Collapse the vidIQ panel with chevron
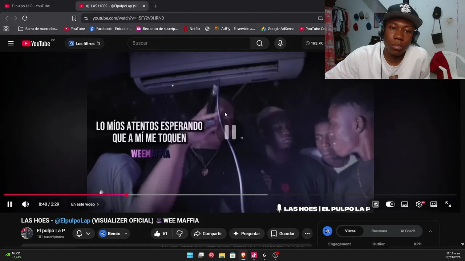This screenshot has width=465, height=261. click(x=430, y=231)
